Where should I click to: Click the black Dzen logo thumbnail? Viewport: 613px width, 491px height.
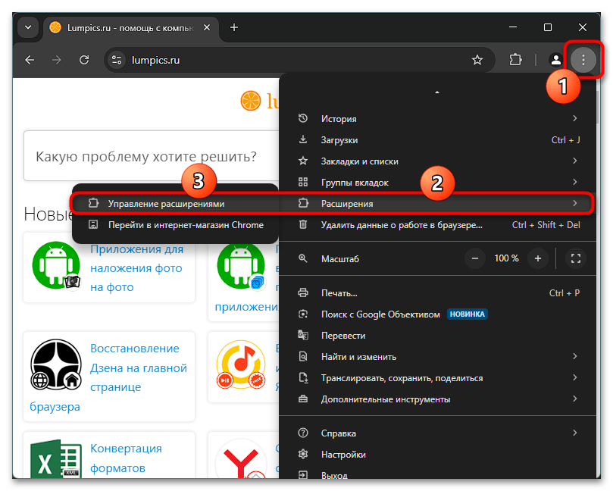pos(56,364)
